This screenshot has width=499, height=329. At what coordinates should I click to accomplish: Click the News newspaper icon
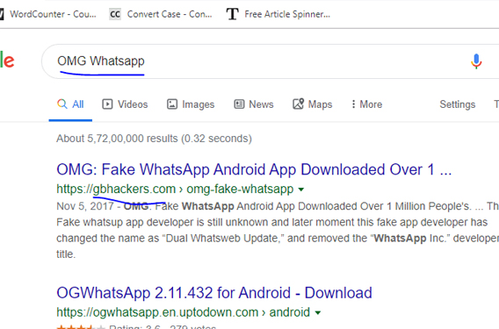pyautogui.click(x=239, y=104)
